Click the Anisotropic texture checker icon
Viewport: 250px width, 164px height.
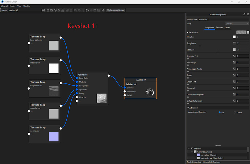[234, 62]
